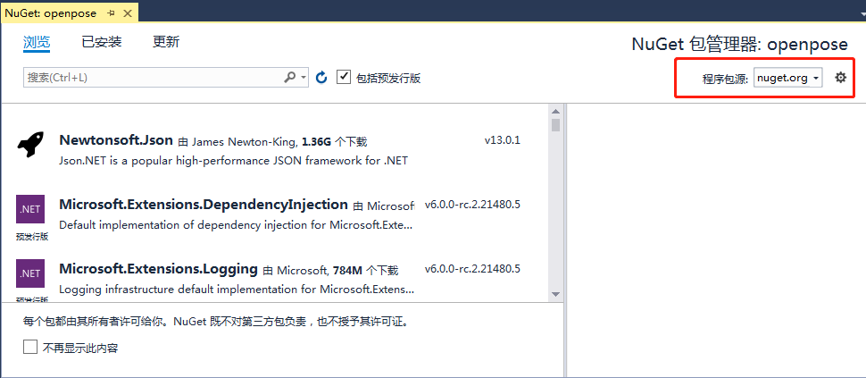Expand the search box history dropdown arrow
The width and height of the screenshot is (866, 378).
pyautogui.click(x=304, y=78)
